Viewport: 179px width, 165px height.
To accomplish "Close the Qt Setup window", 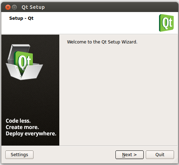I will [x=8, y=7].
